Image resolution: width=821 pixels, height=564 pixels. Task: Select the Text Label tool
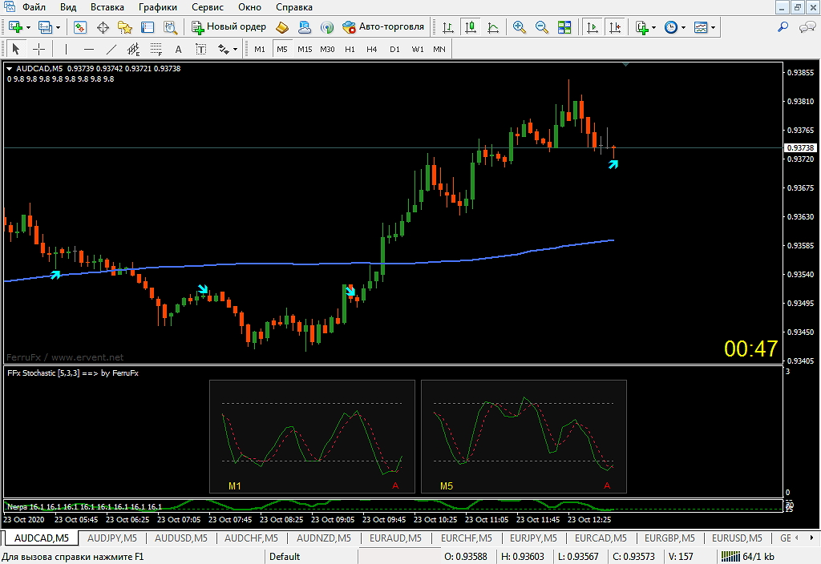(201, 49)
